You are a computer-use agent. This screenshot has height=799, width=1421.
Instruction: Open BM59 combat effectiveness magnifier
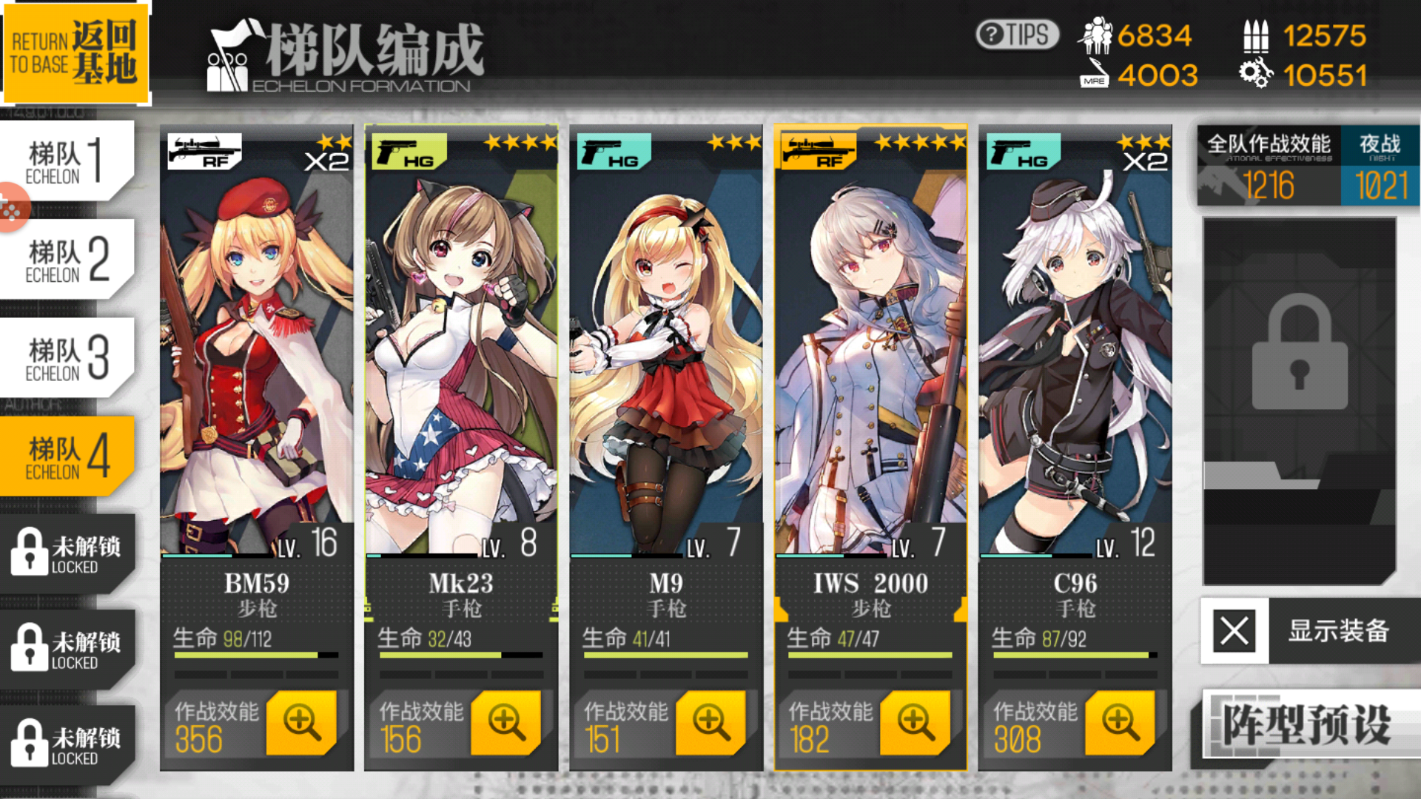pos(301,723)
